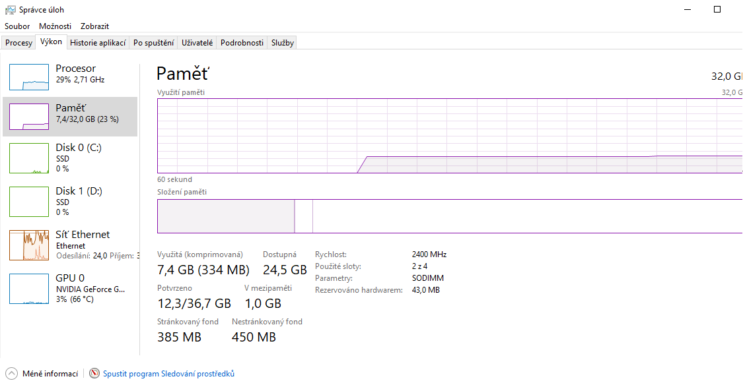Go to the Po spuštění tab
This screenshot has width=743, height=387.
coord(154,43)
